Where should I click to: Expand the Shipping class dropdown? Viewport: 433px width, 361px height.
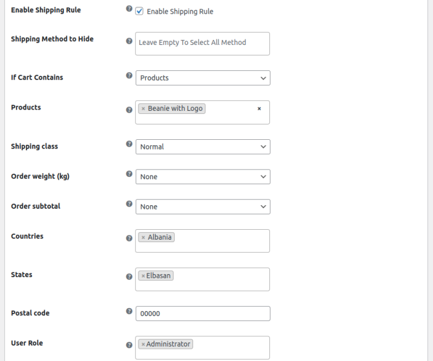point(202,147)
